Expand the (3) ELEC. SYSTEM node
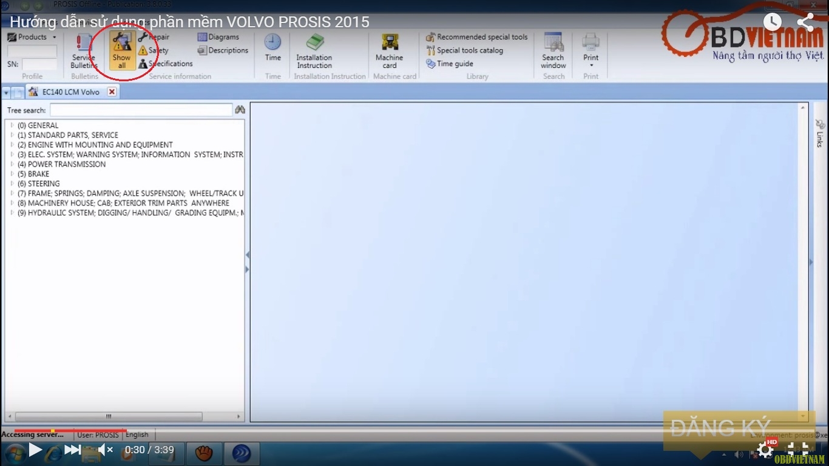This screenshot has width=829, height=466. (12, 155)
